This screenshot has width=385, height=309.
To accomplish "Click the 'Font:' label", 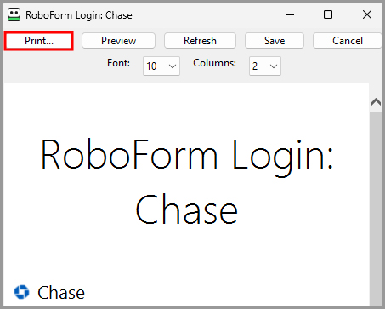I will click(x=118, y=63).
